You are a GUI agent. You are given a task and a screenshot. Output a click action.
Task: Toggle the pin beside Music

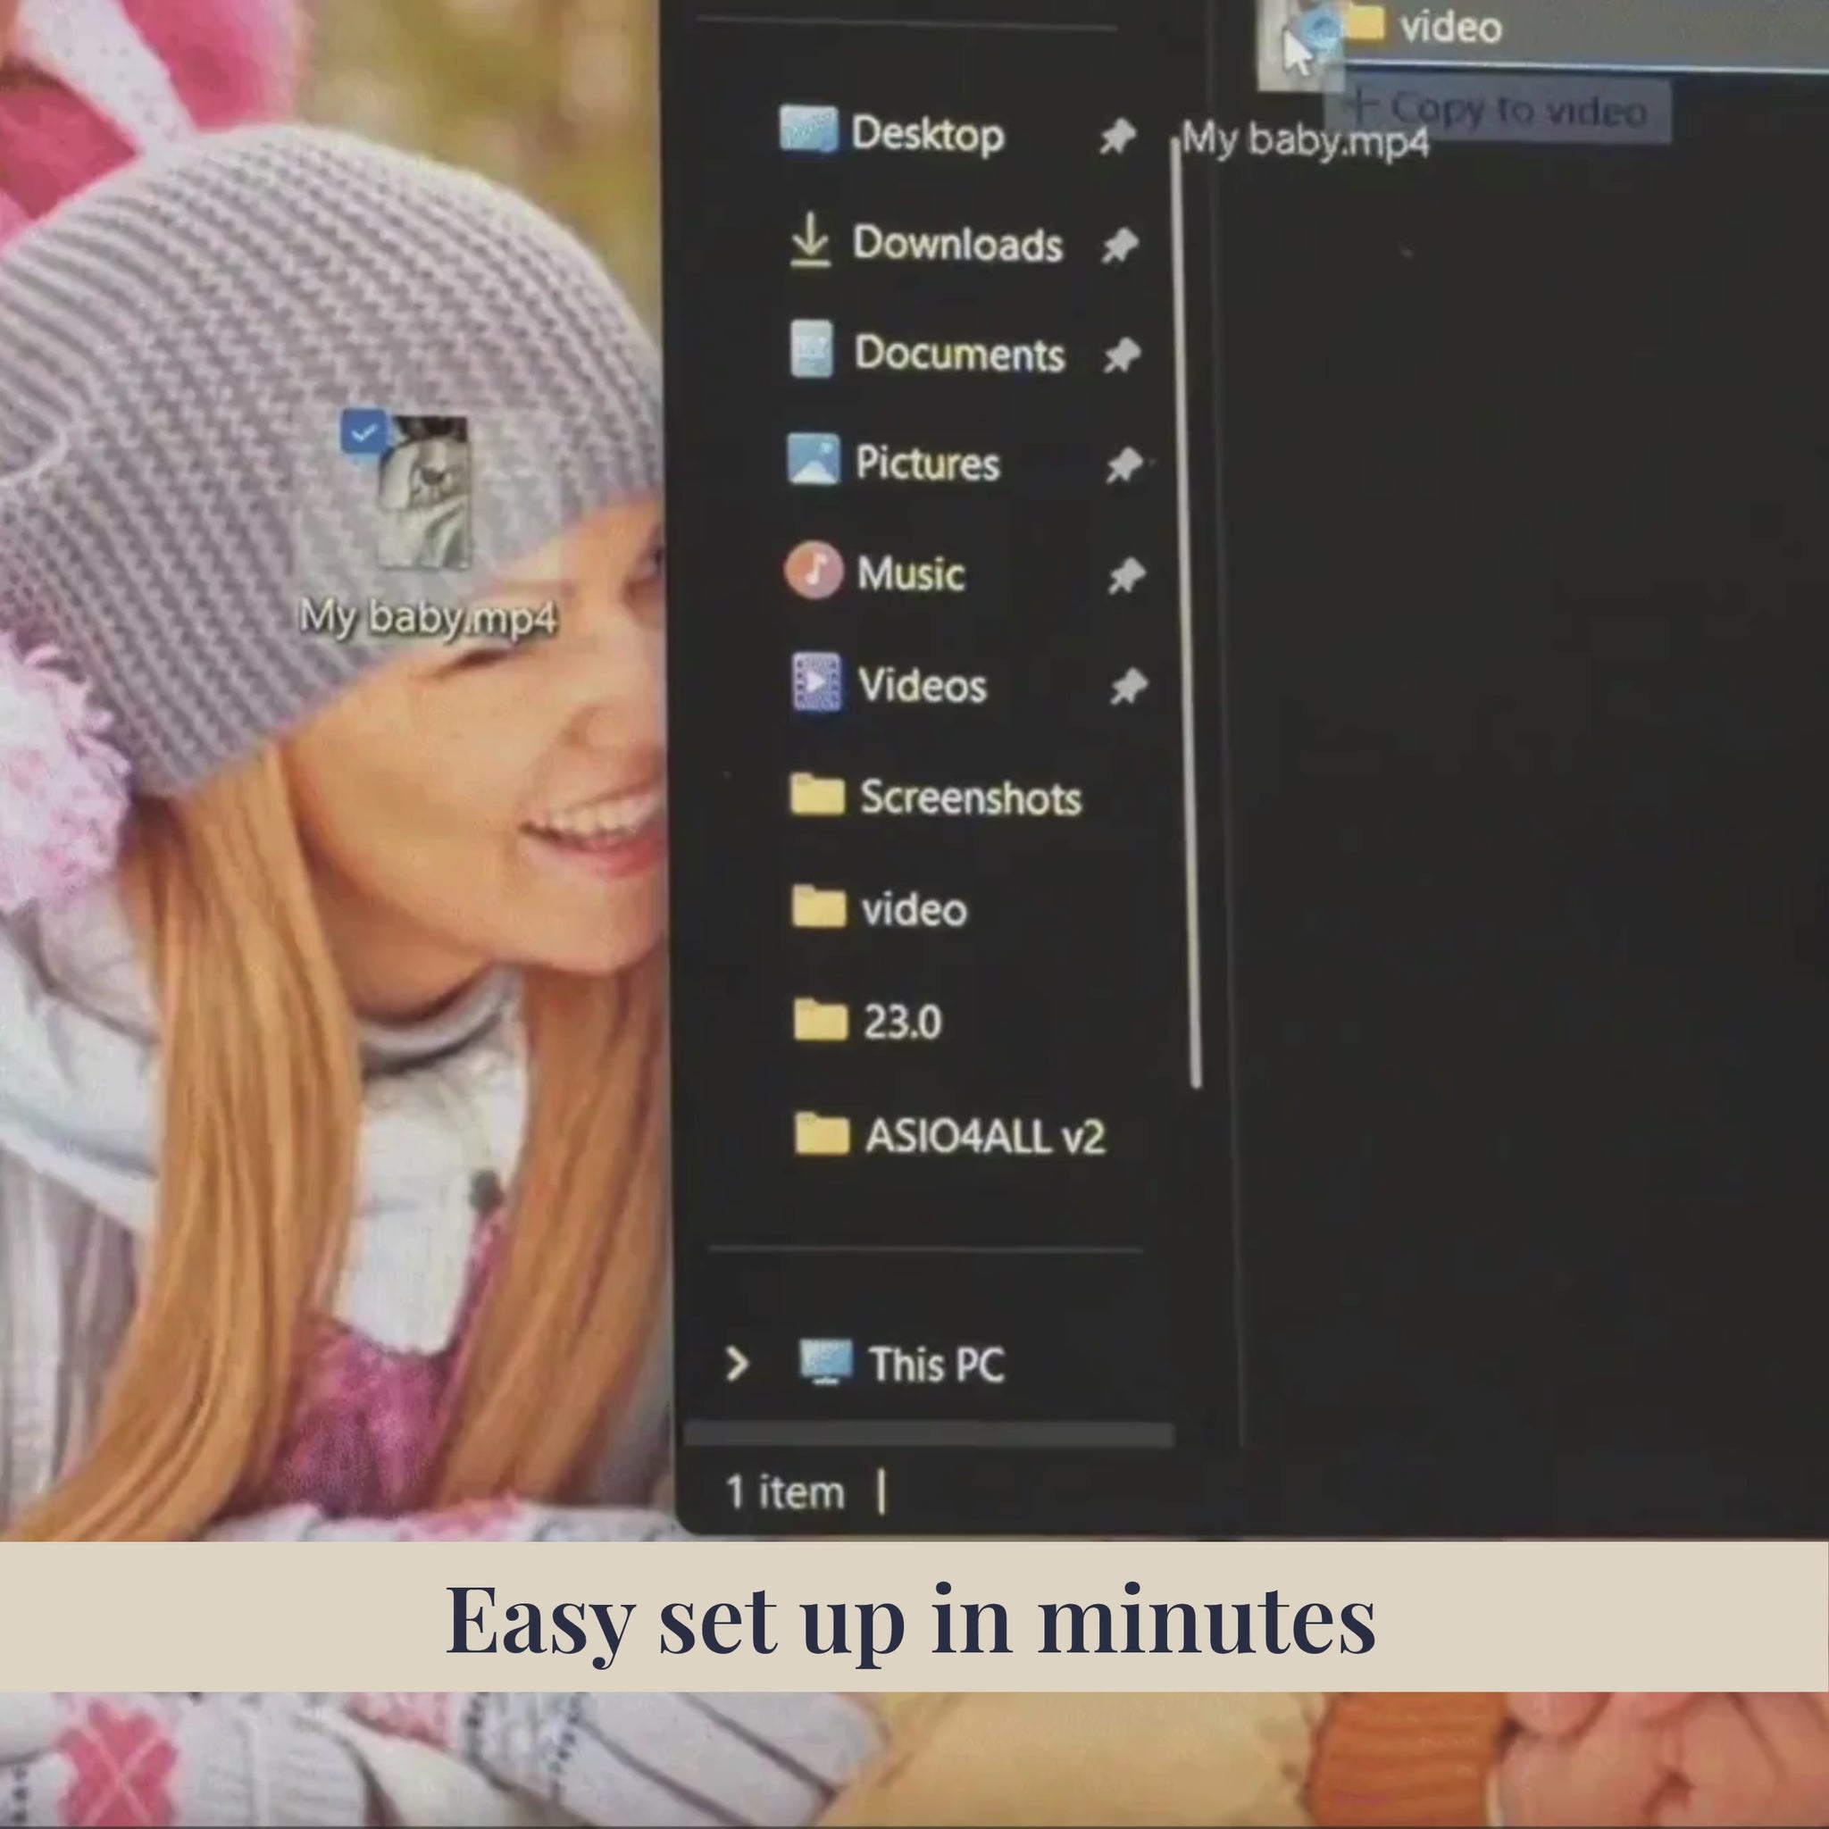(x=1126, y=576)
